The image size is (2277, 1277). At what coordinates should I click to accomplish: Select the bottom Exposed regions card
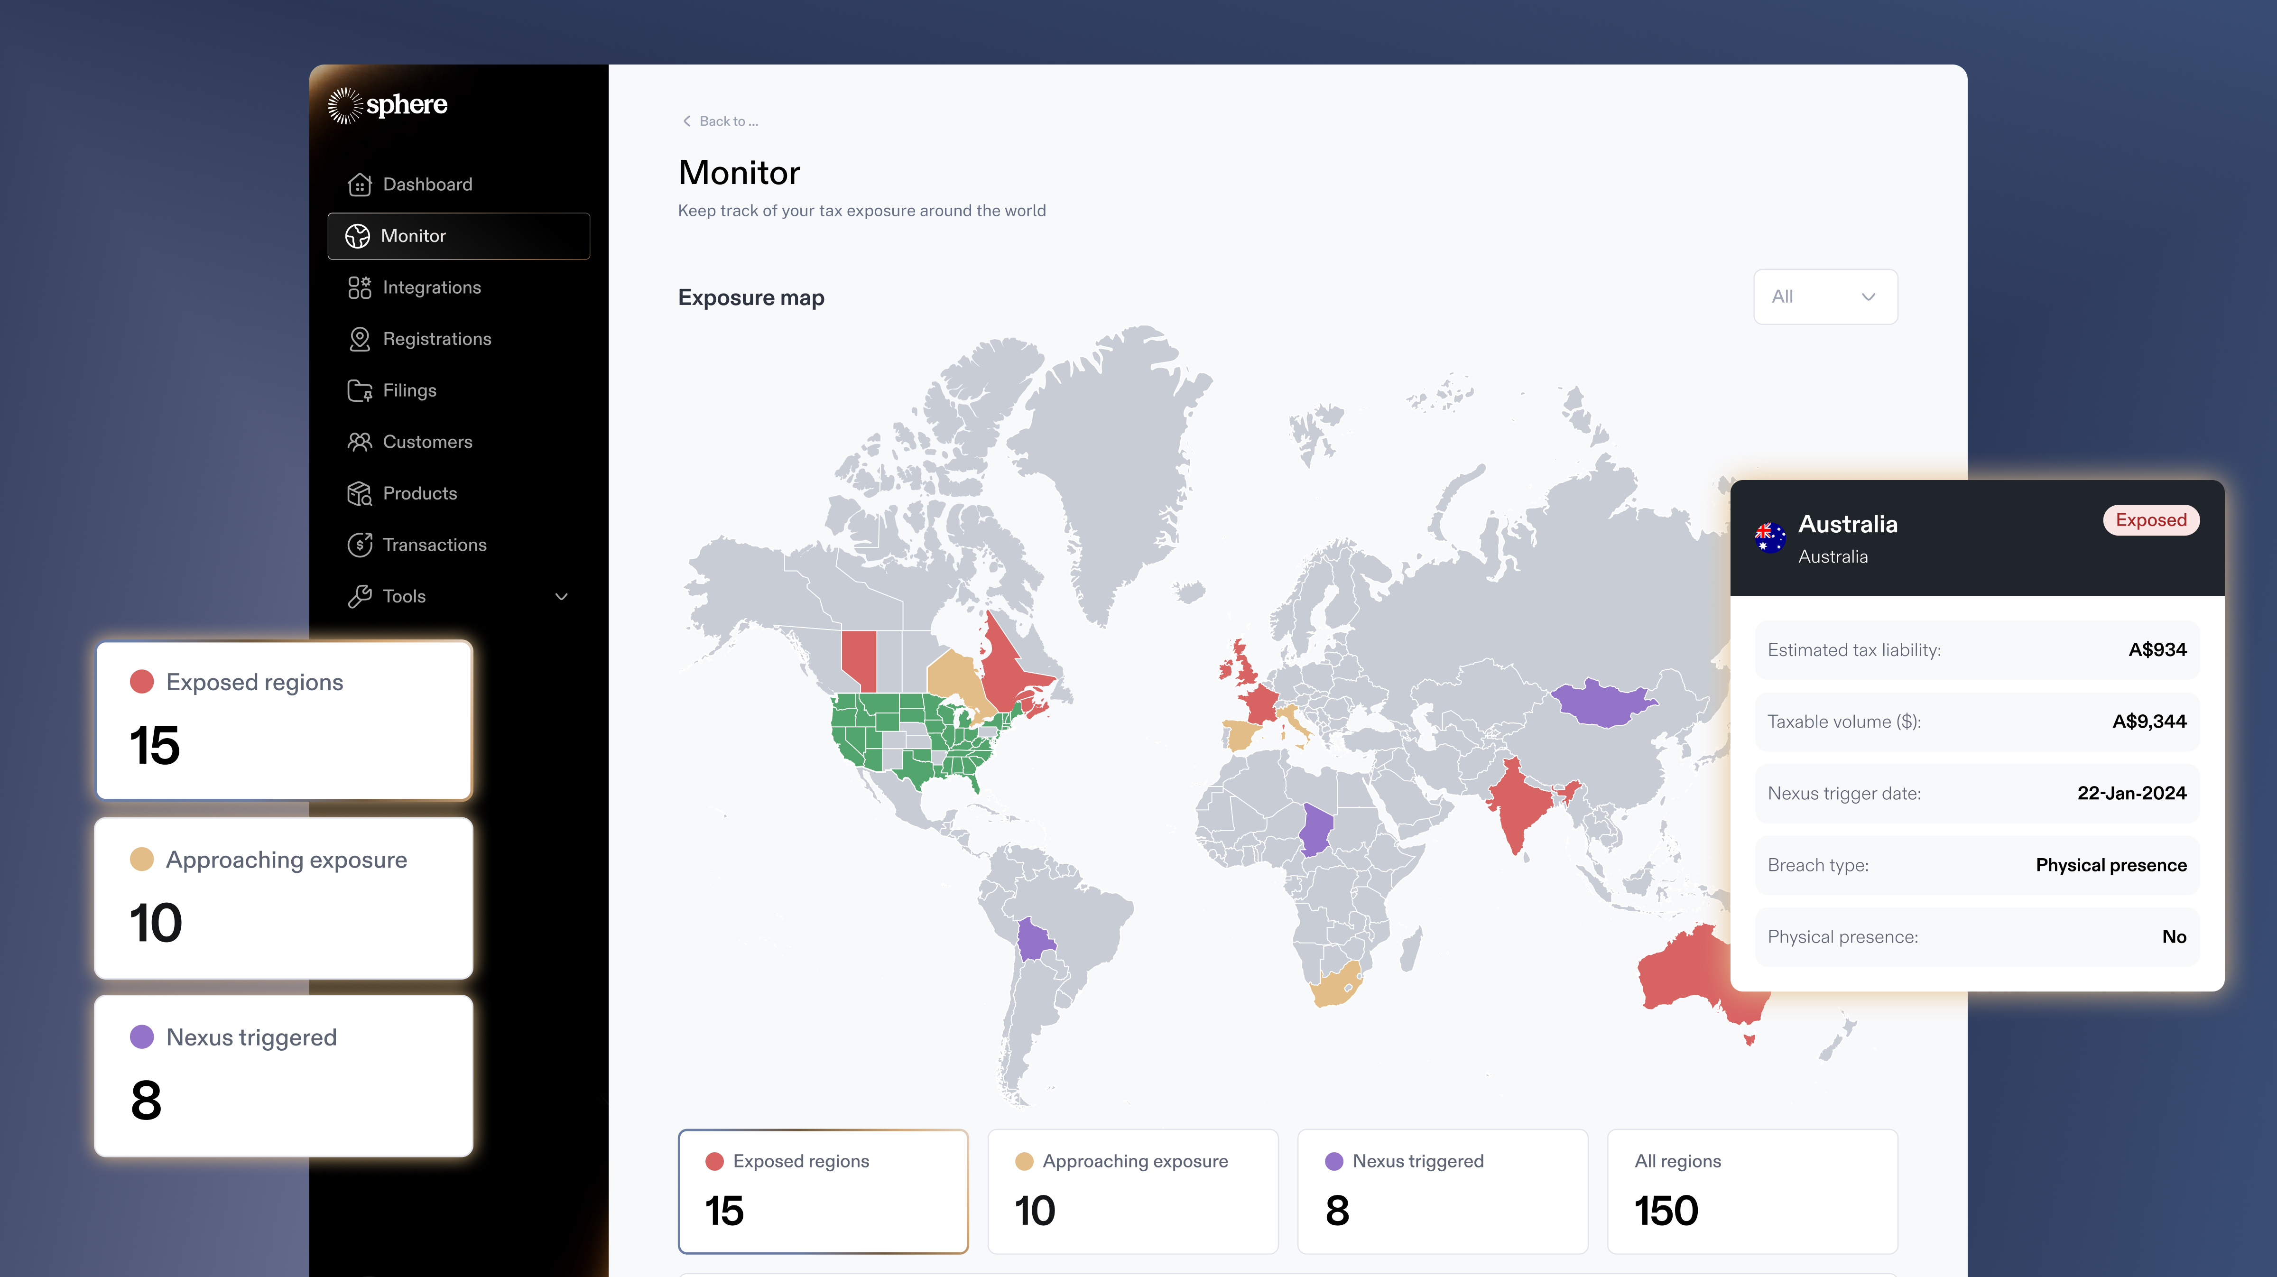[x=822, y=1190]
